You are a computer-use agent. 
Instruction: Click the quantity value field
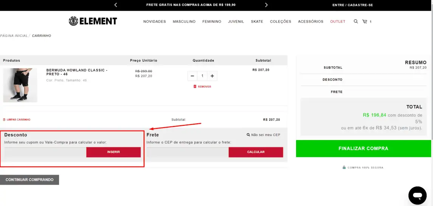(x=202, y=76)
